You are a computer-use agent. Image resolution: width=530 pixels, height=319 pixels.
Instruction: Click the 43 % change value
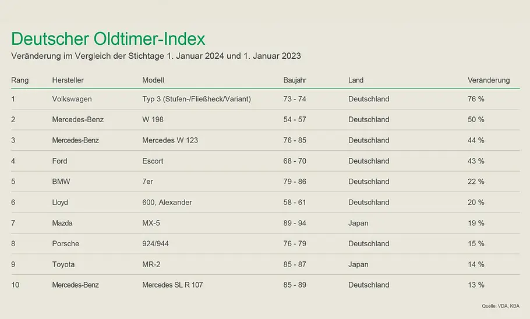tap(476, 161)
